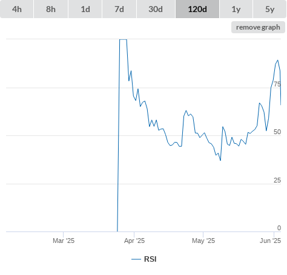Image resolution: width=287 pixels, height=275 pixels.
Task: Click the 50 value axis label
Action: click(x=277, y=132)
